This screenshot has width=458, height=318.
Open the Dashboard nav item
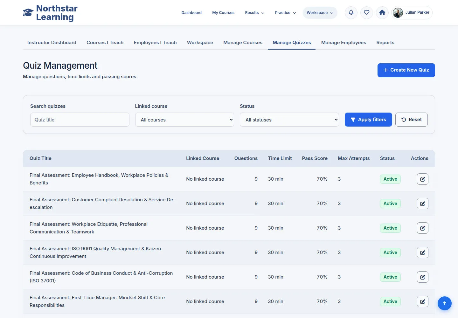tap(191, 13)
